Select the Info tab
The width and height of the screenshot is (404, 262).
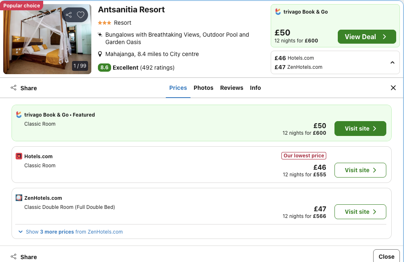(255, 88)
